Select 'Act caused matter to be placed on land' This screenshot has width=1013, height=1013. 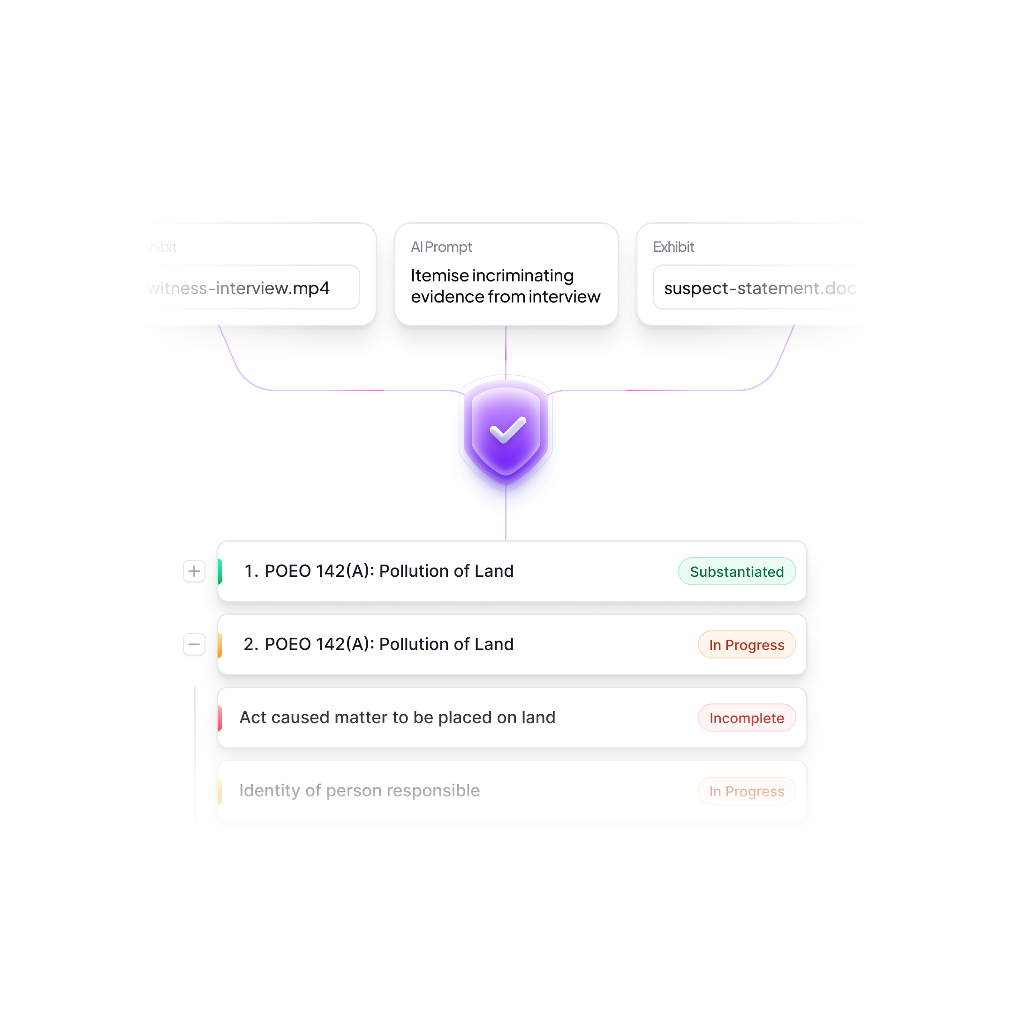[397, 718]
